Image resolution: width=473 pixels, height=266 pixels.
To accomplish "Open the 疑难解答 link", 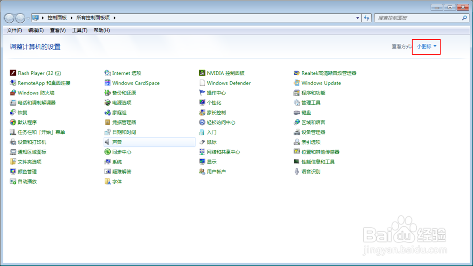I will pyautogui.click(x=122, y=172).
